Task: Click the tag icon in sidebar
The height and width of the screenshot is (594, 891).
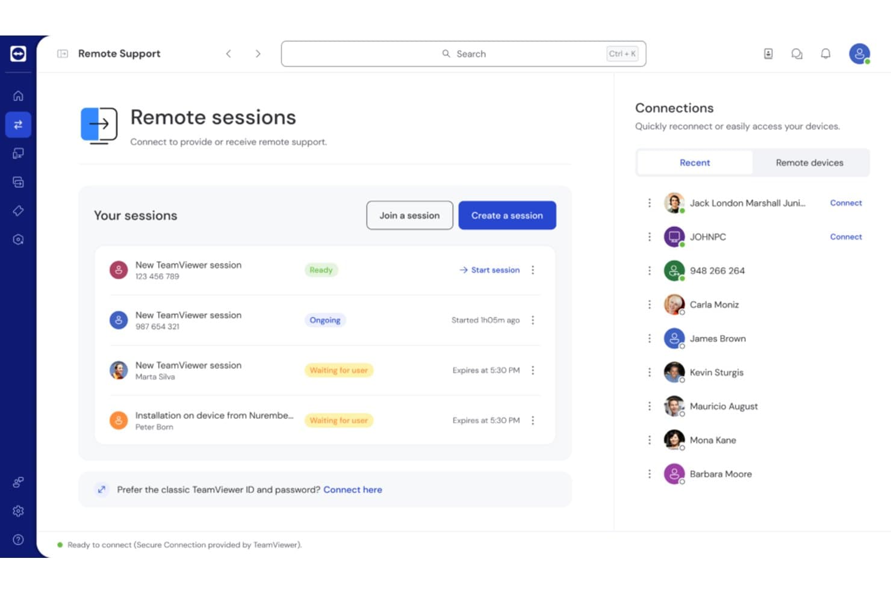Action: pos(18,211)
